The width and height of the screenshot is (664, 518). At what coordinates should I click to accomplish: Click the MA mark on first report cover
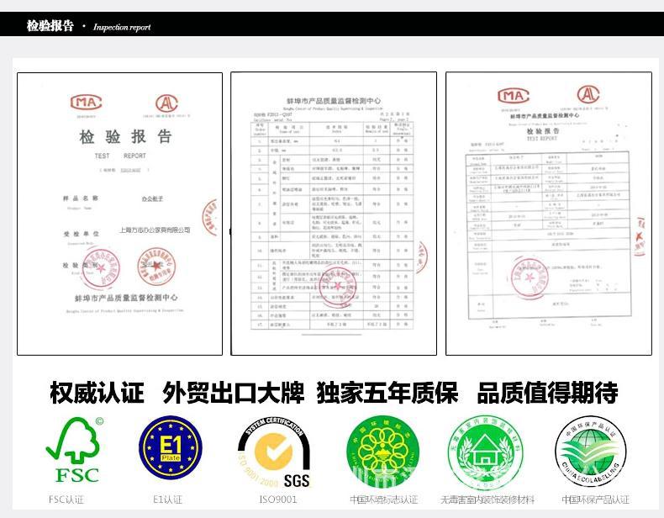coord(87,102)
